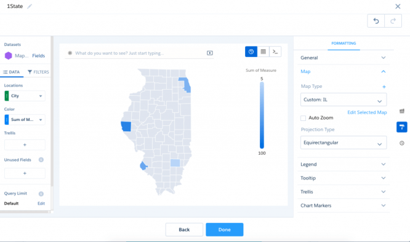Click the play icon in query box
Image resolution: width=410 pixels, height=242 pixels.
210,53
